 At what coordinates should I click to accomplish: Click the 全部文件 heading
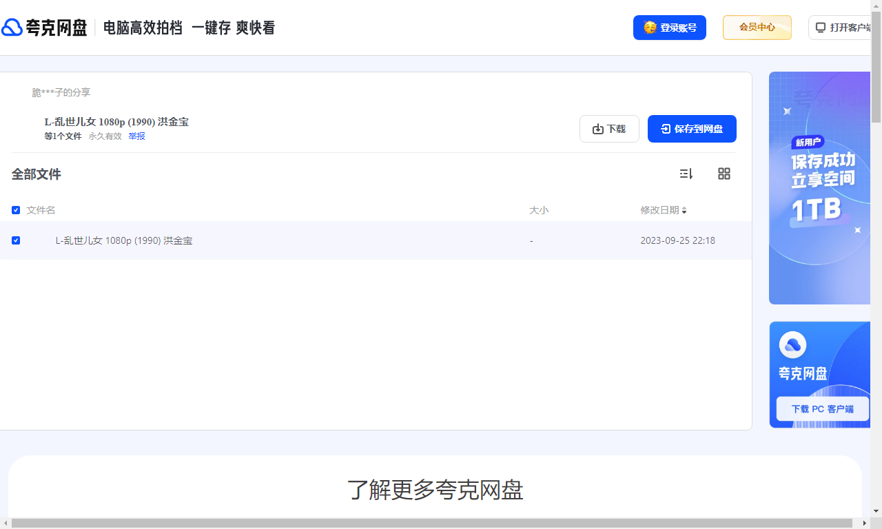(x=37, y=174)
